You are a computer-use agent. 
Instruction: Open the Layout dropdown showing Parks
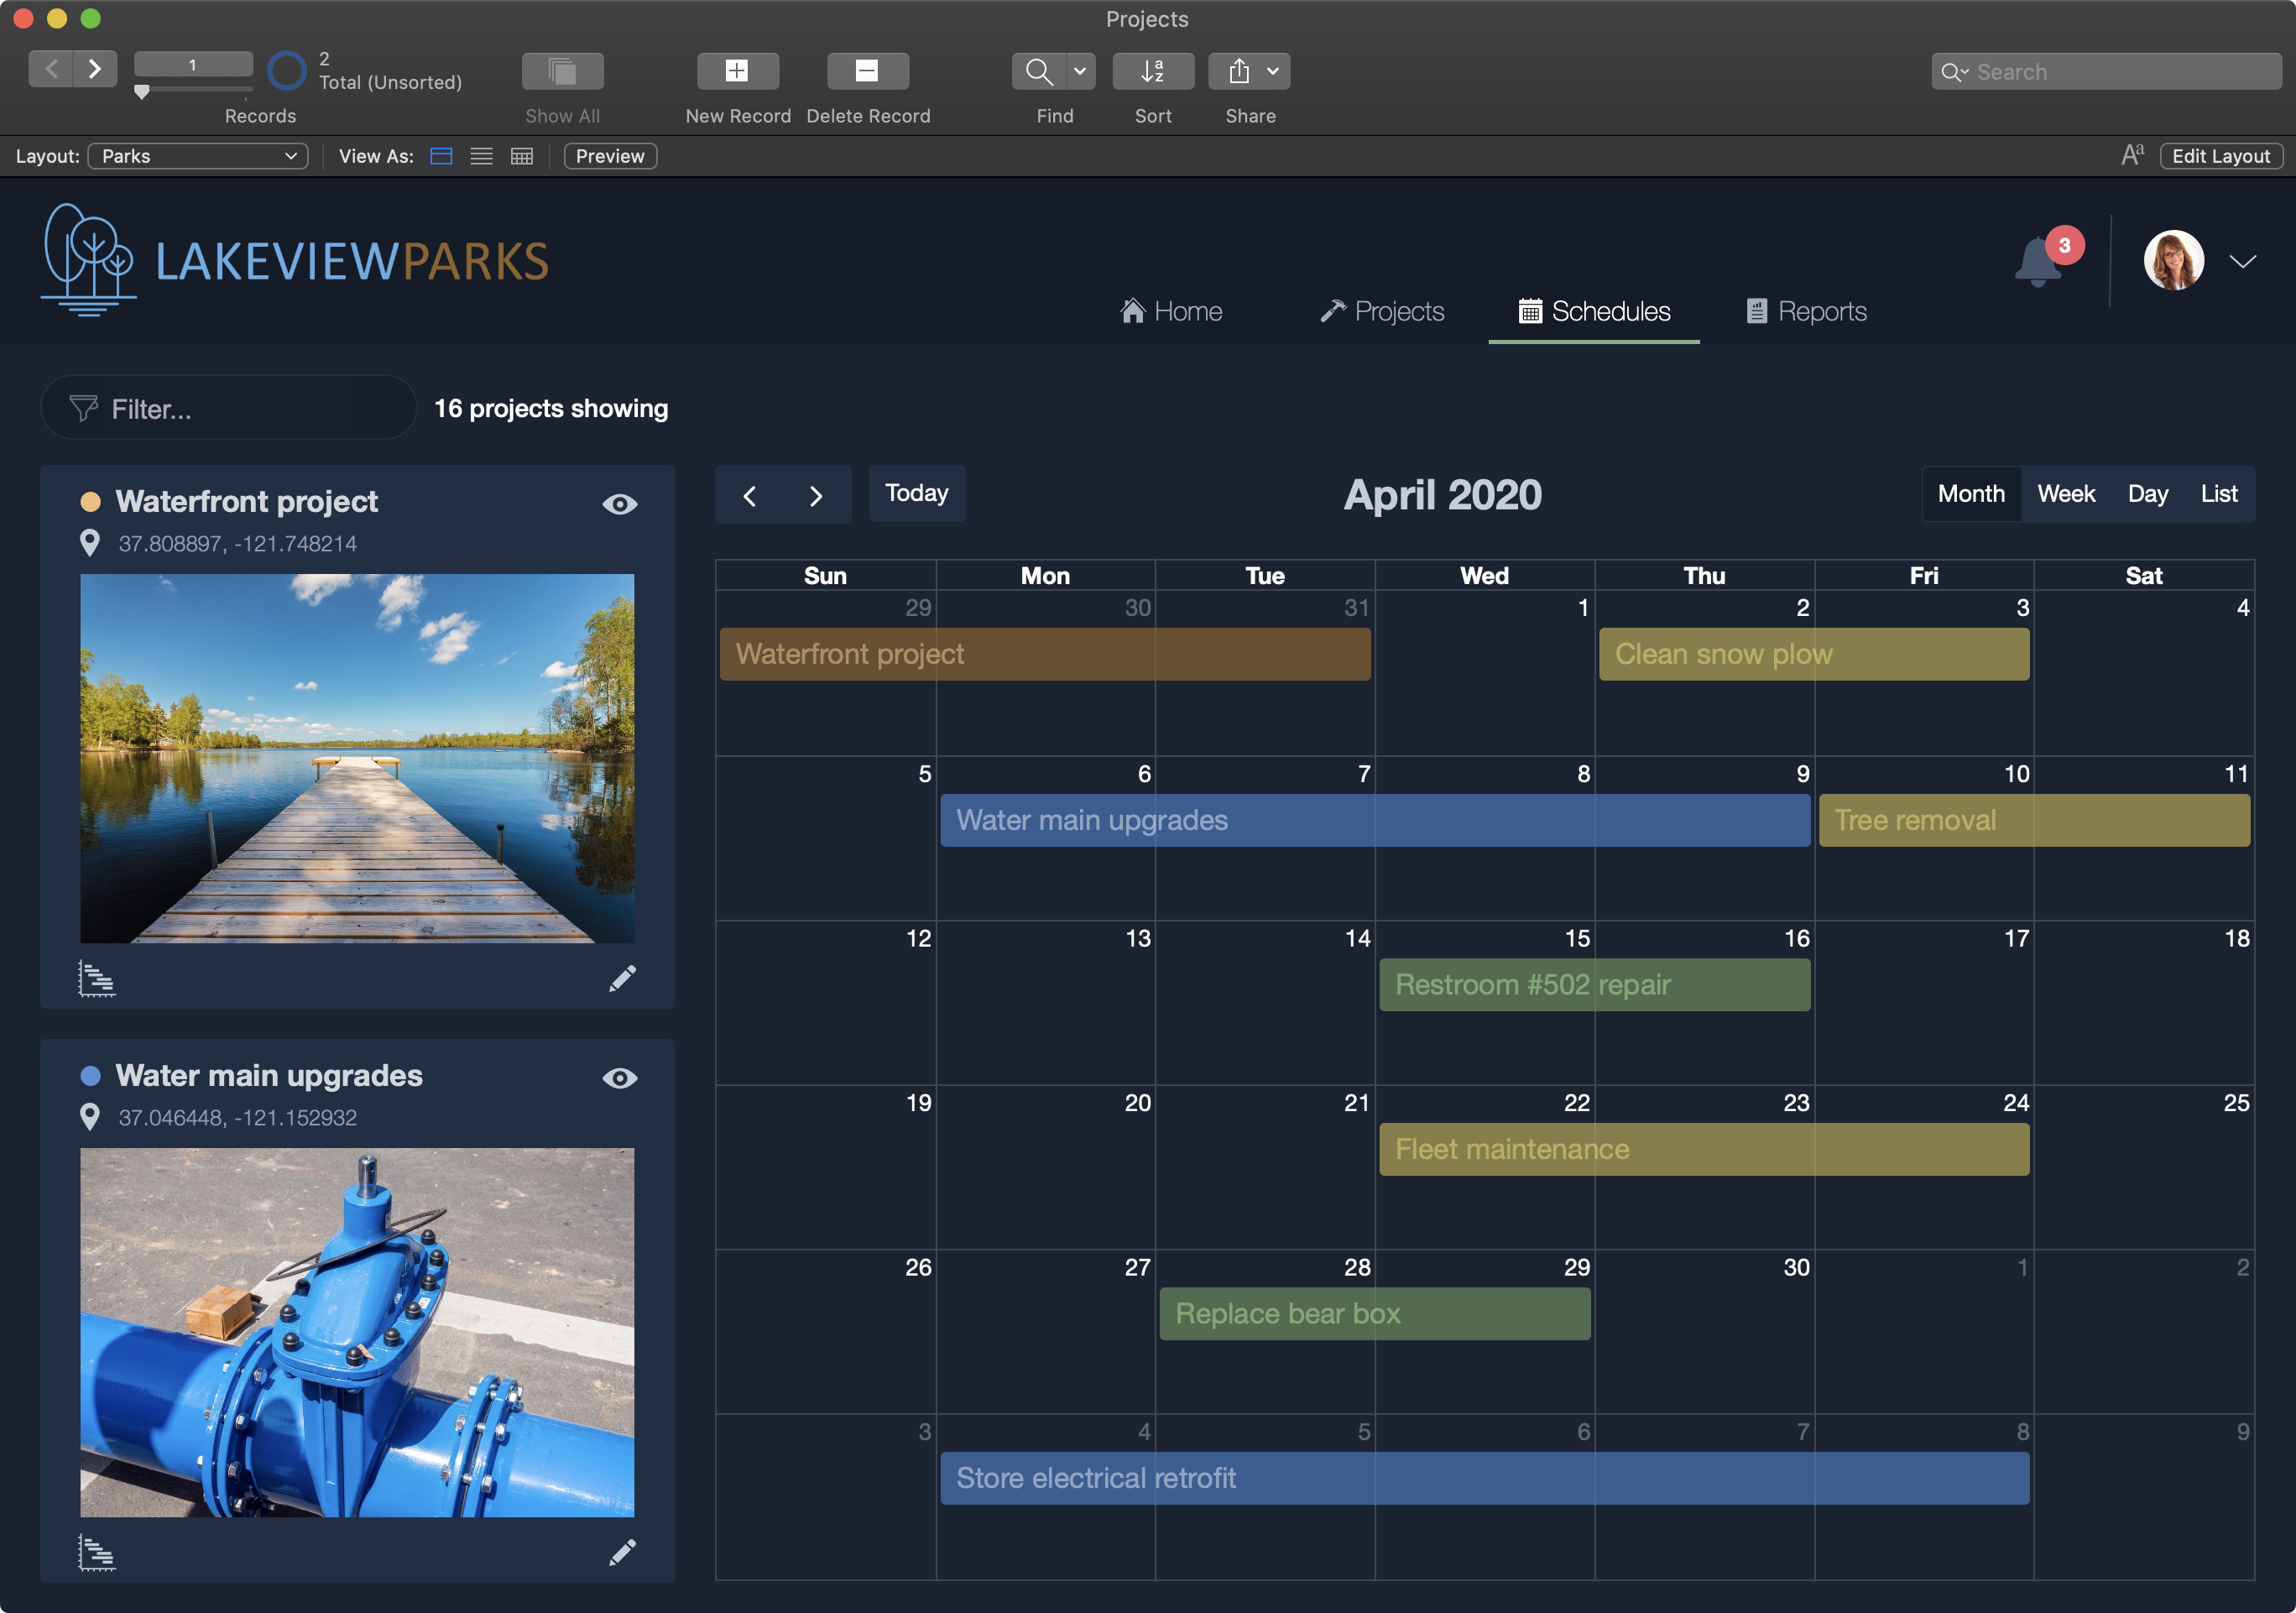[197, 156]
